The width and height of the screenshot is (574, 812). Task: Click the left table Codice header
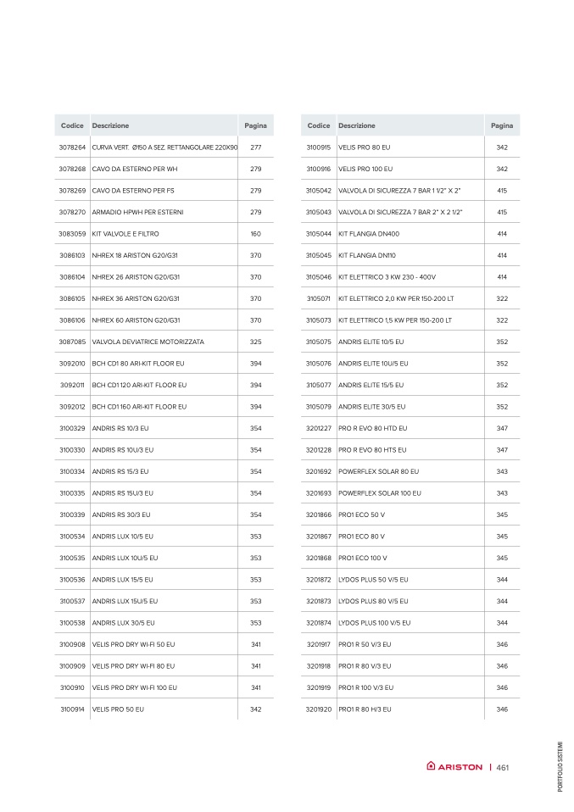tap(72, 125)
